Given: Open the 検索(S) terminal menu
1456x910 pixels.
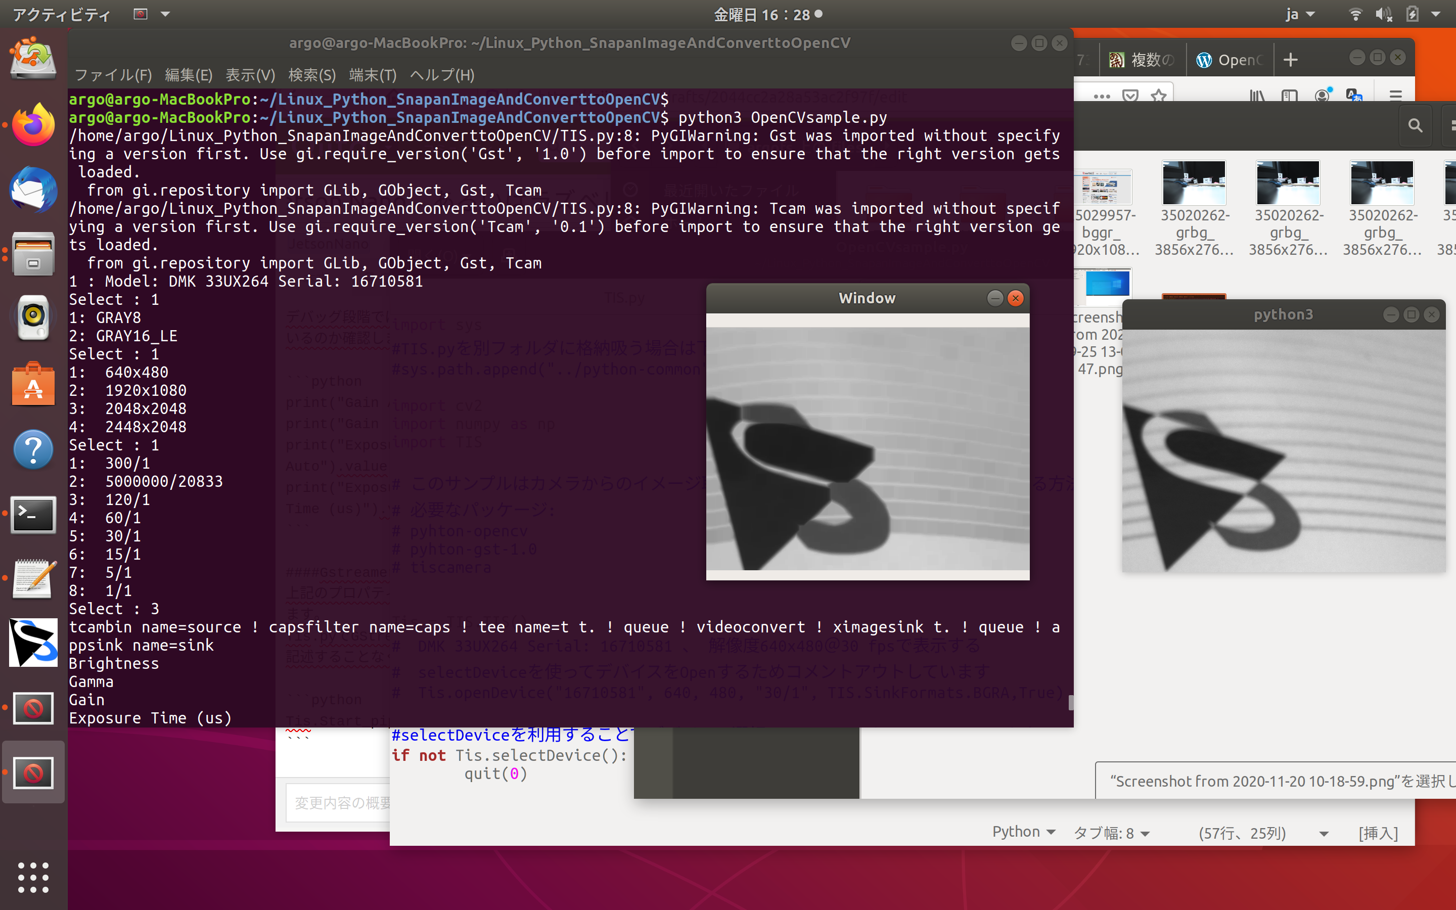Looking at the screenshot, I should pos(311,75).
